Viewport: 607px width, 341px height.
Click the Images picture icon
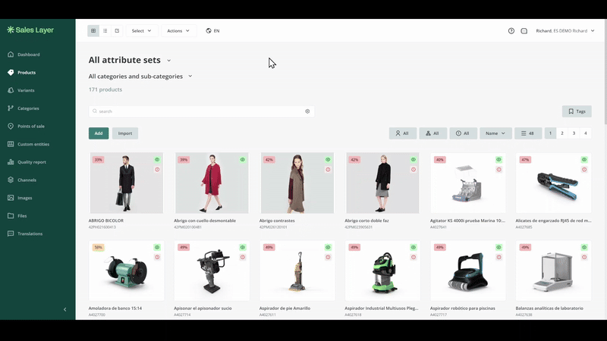pos(11,198)
